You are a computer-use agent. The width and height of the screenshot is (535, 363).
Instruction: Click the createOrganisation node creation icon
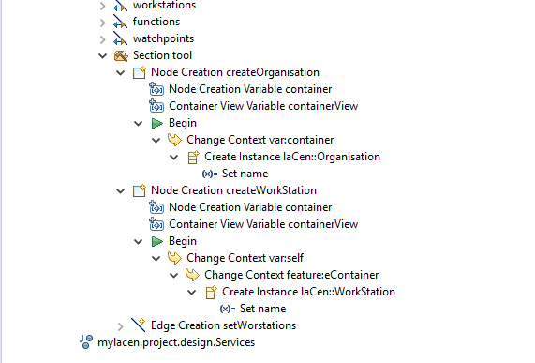click(x=140, y=72)
